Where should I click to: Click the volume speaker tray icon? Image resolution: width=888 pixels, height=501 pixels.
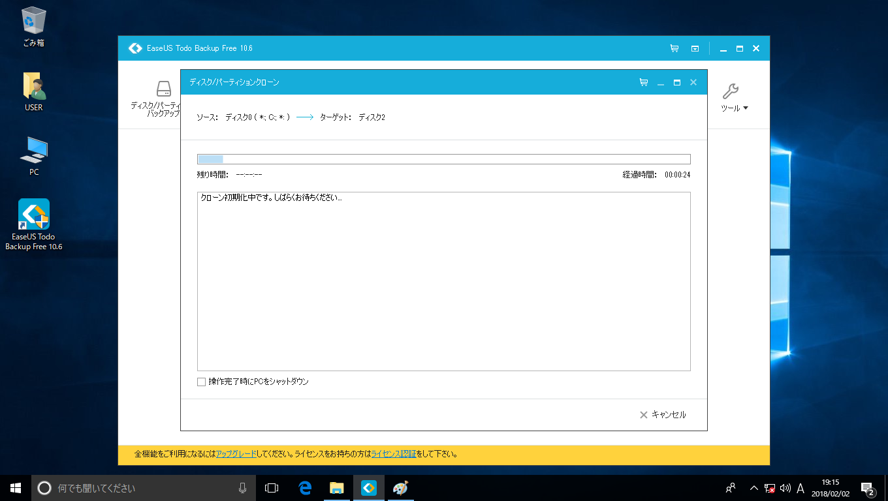point(785,488)
